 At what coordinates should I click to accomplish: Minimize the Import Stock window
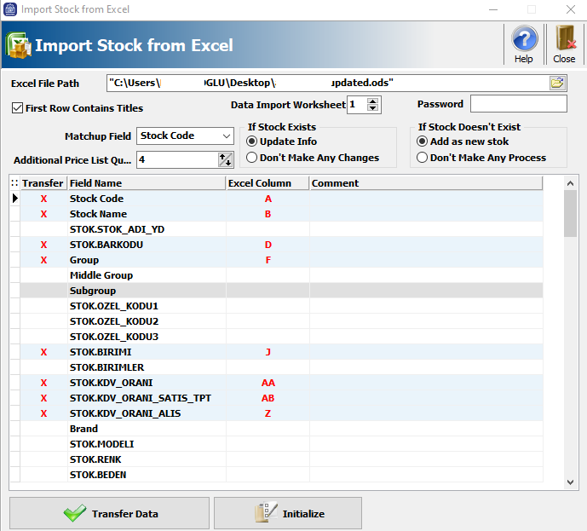pos(493,9)
